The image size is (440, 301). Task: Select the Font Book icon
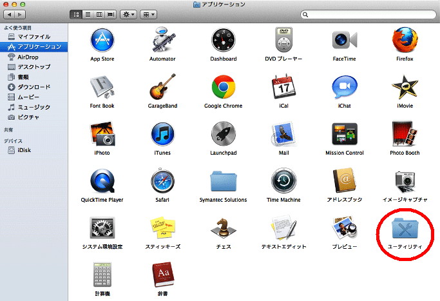click(102, 87)
